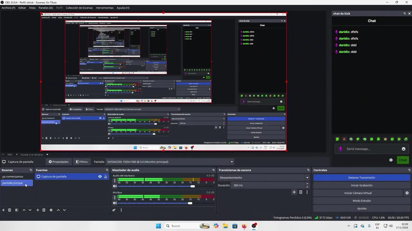
Task: Decrease transition duration with down arrow
Action: (x=307, y=187)
